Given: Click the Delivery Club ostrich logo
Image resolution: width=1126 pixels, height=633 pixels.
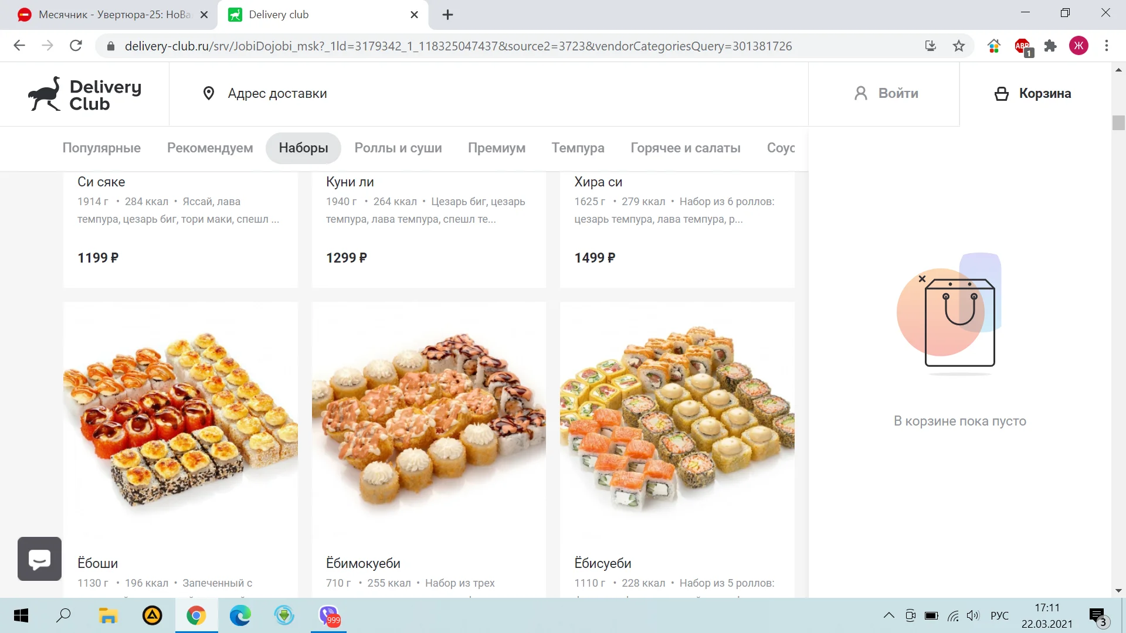Looking at the screenshot, I should (44, 93).
